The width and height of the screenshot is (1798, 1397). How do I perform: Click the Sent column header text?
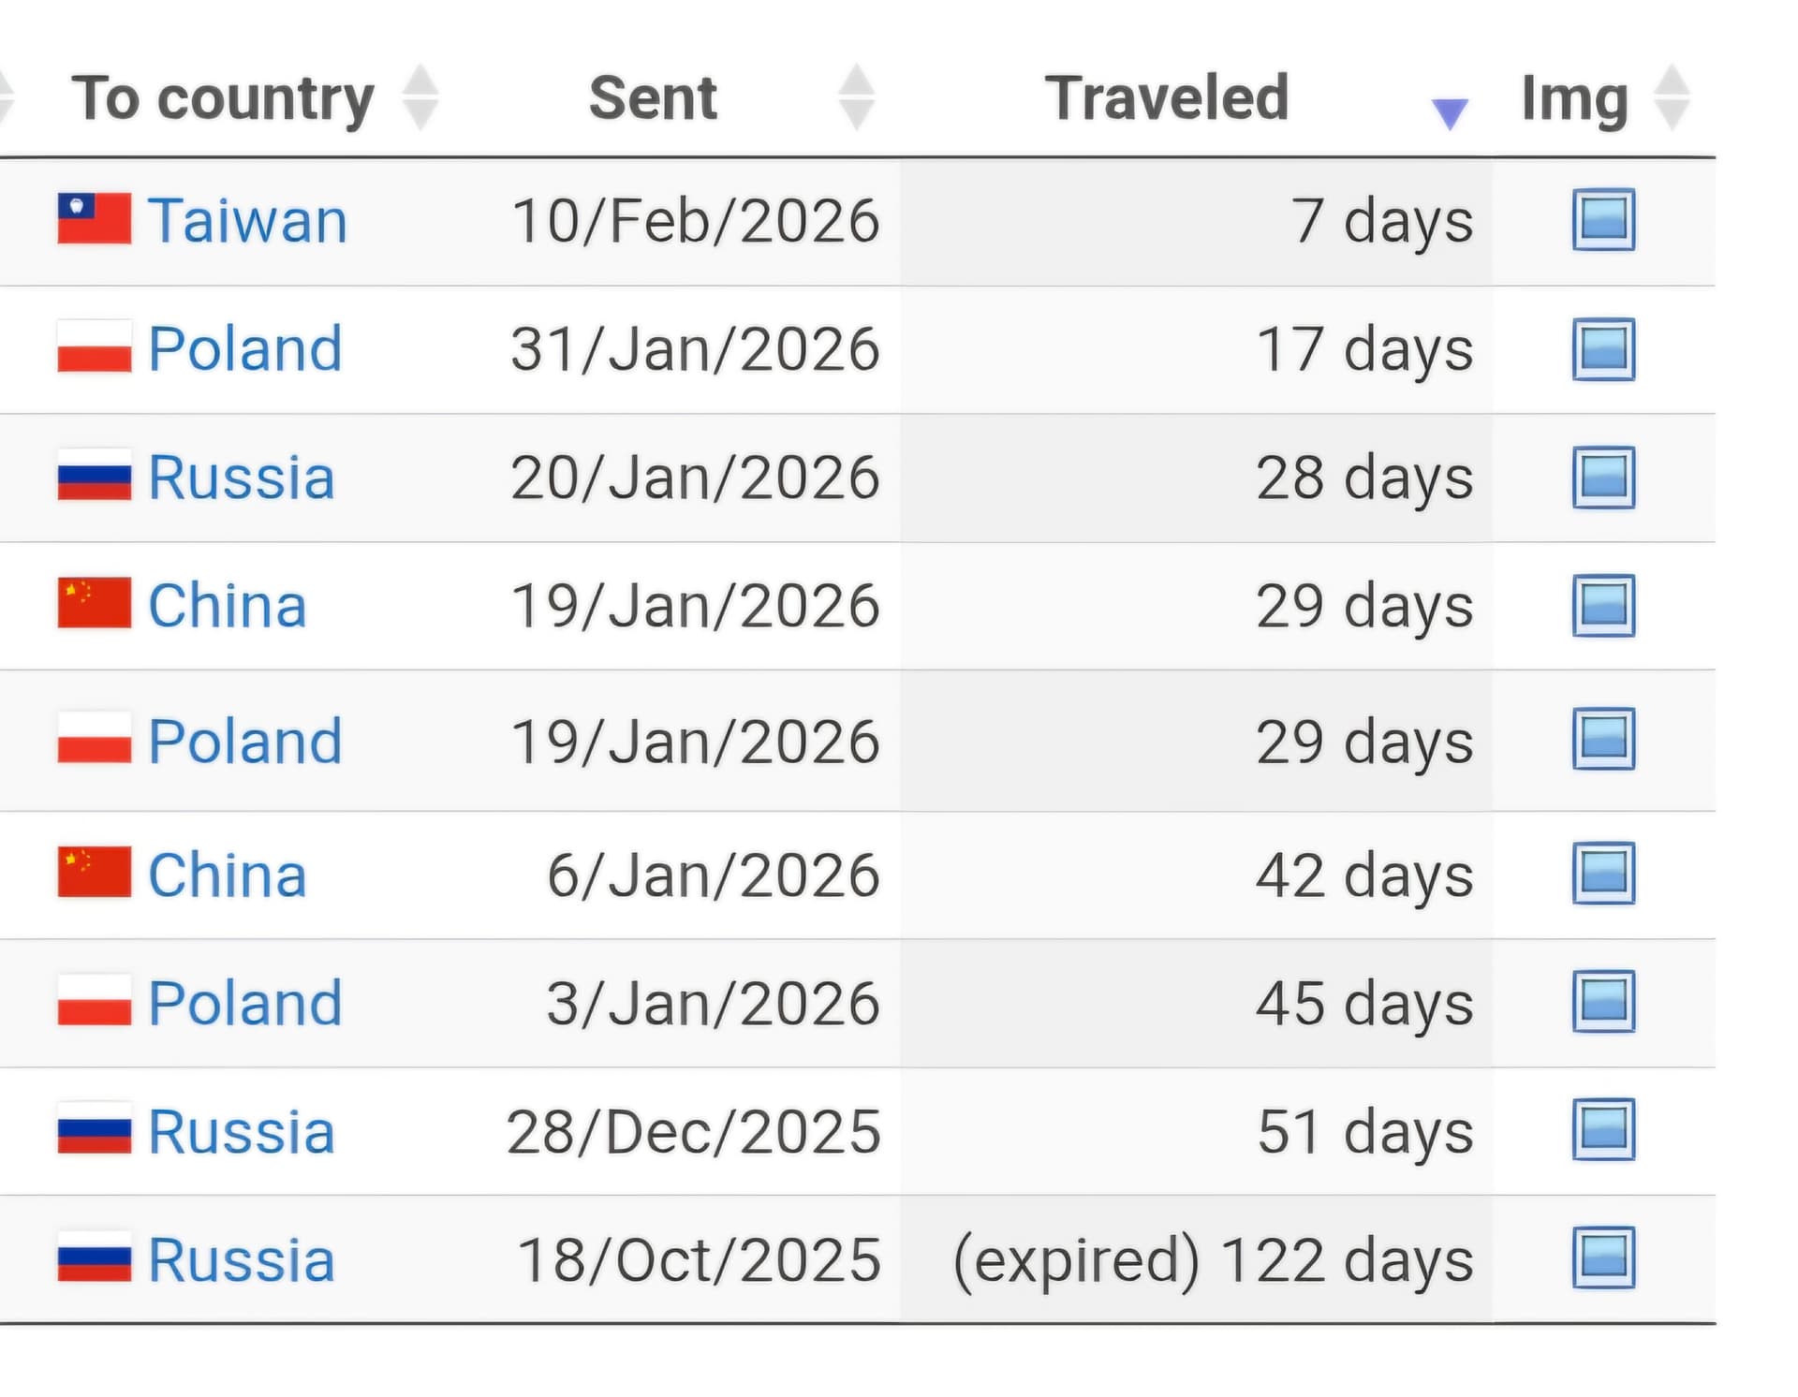653,97
